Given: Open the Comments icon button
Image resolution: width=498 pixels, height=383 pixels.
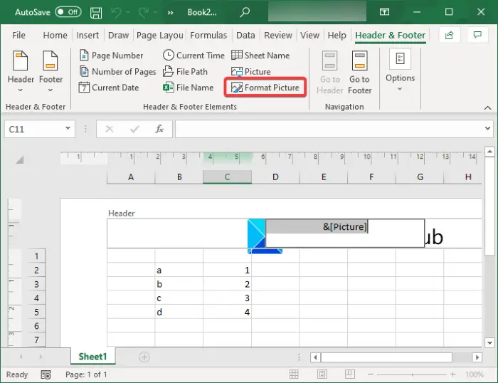Looking at the screenshot, I should (477, 35).
